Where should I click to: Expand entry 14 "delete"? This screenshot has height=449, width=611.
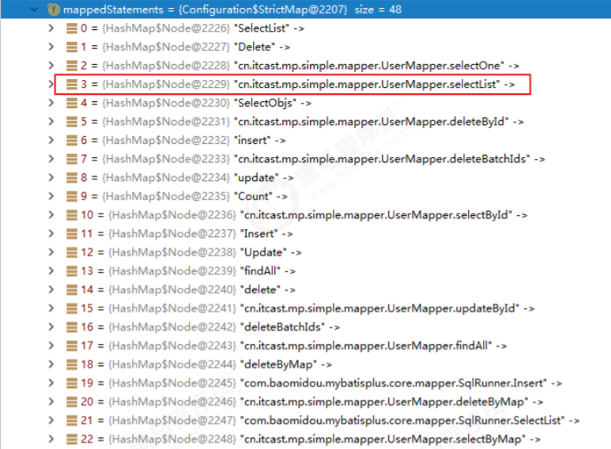click(x=51, y=290)
